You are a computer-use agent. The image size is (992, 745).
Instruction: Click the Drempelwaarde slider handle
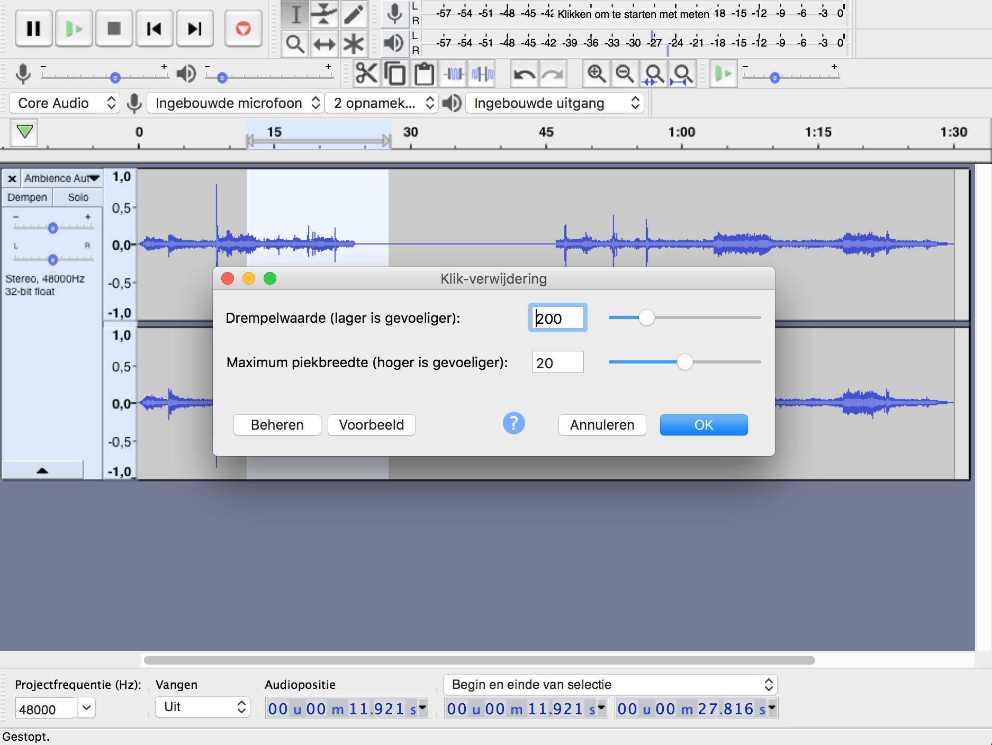click(646, 317)
